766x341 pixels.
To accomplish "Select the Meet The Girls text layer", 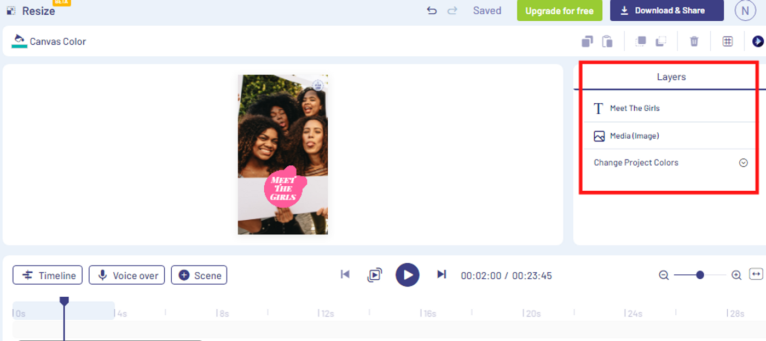I will 634,108.
